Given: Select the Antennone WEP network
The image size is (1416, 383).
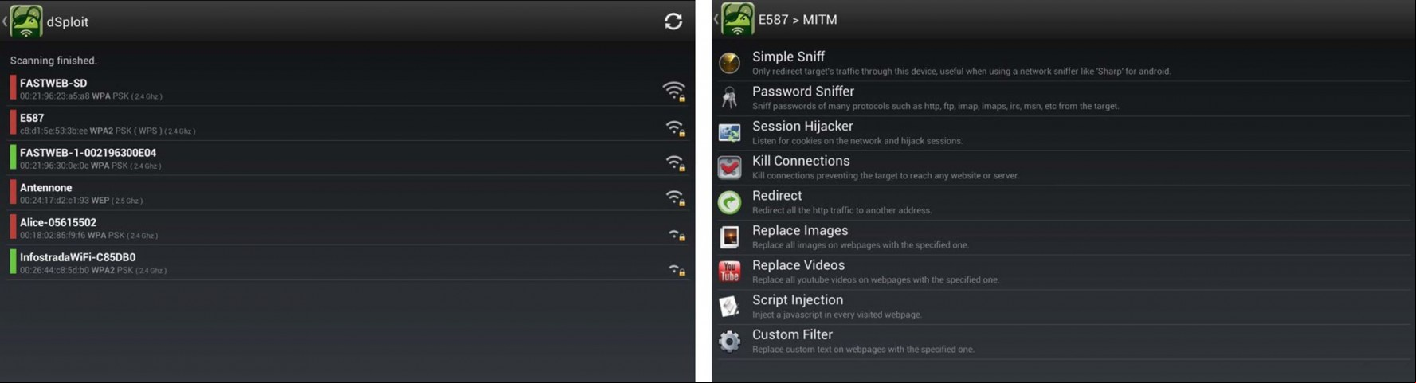Looking at the screenshot, I should 348,193.
